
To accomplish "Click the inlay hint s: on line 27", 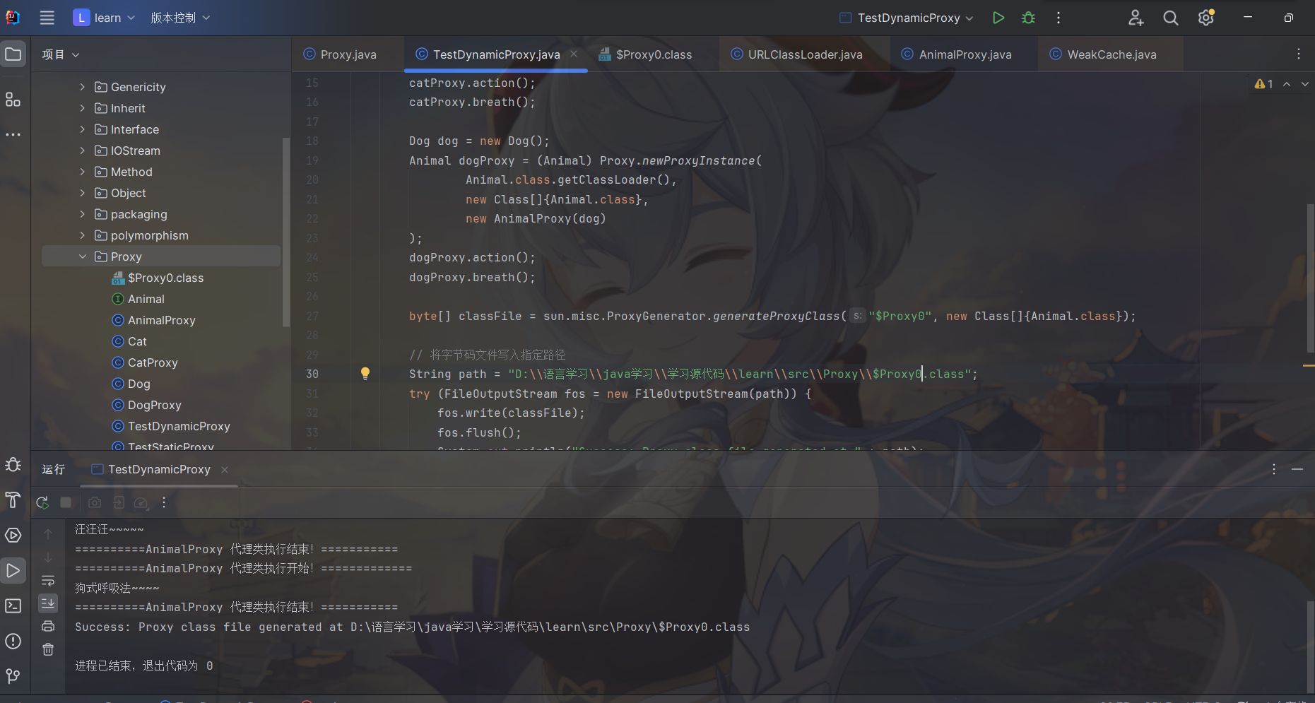I will pos(857,316).
